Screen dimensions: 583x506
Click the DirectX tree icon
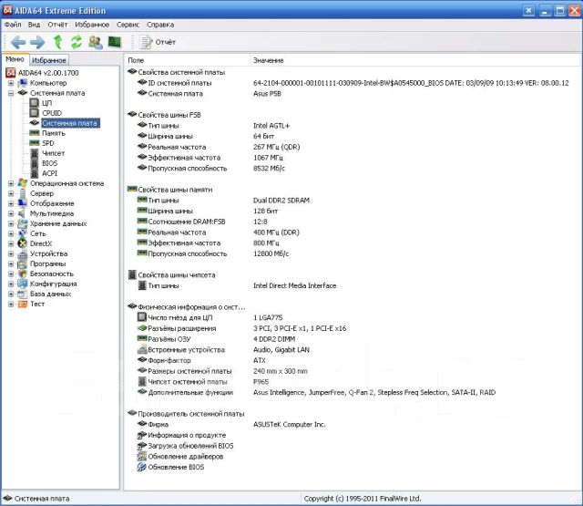(x=22, y=243)
